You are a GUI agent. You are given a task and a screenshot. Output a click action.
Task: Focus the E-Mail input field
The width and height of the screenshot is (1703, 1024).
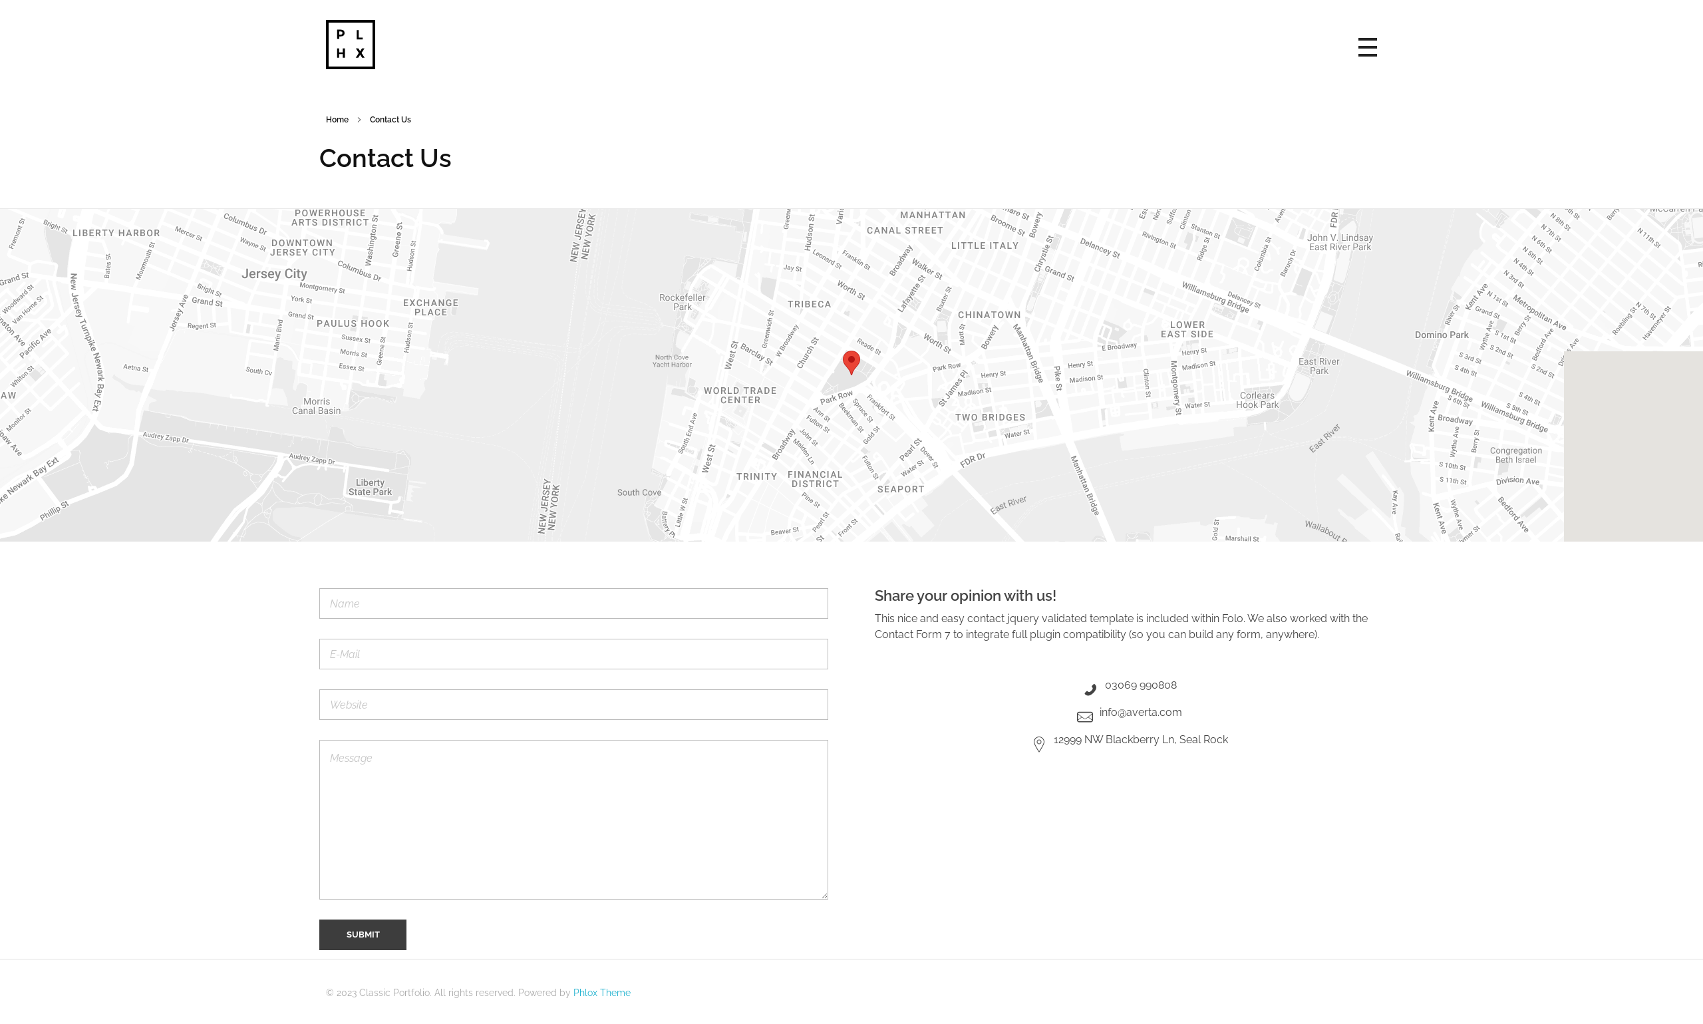(573, 654)
